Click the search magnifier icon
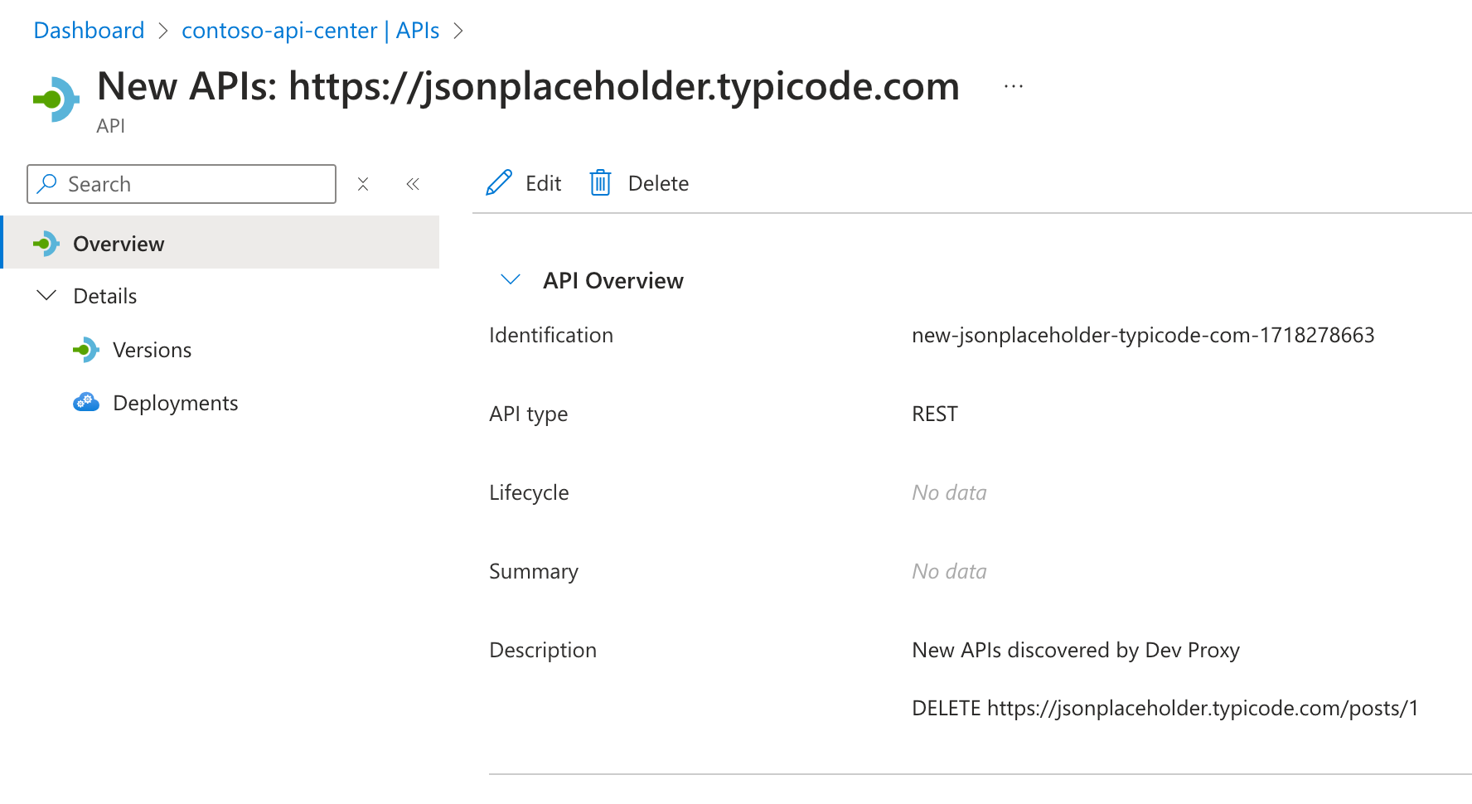1472x804 pixels. point(47,183)
